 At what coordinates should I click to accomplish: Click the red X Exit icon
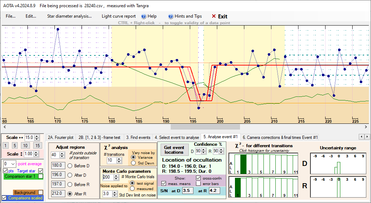click(214, 16)
